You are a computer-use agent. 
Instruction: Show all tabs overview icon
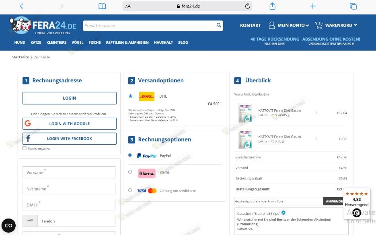point(353,6)
